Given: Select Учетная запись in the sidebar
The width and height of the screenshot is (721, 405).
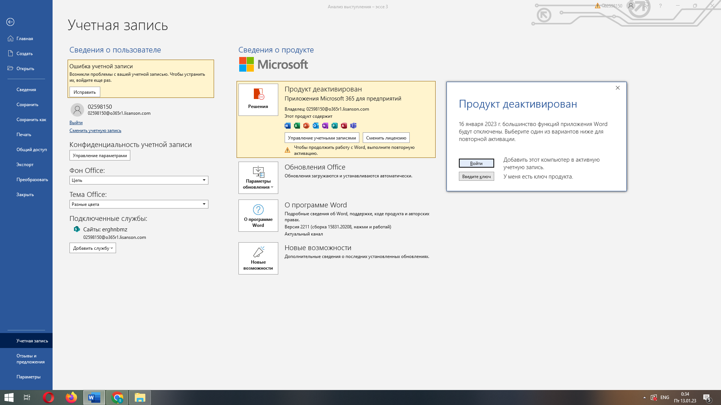Looking at the screenshot, I should point(26,341).
